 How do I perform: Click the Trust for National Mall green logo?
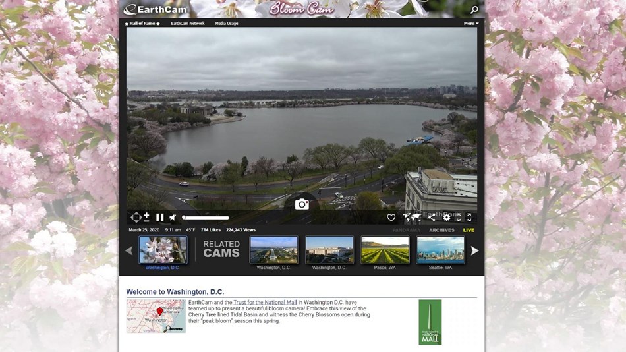[x=430, y=322]
